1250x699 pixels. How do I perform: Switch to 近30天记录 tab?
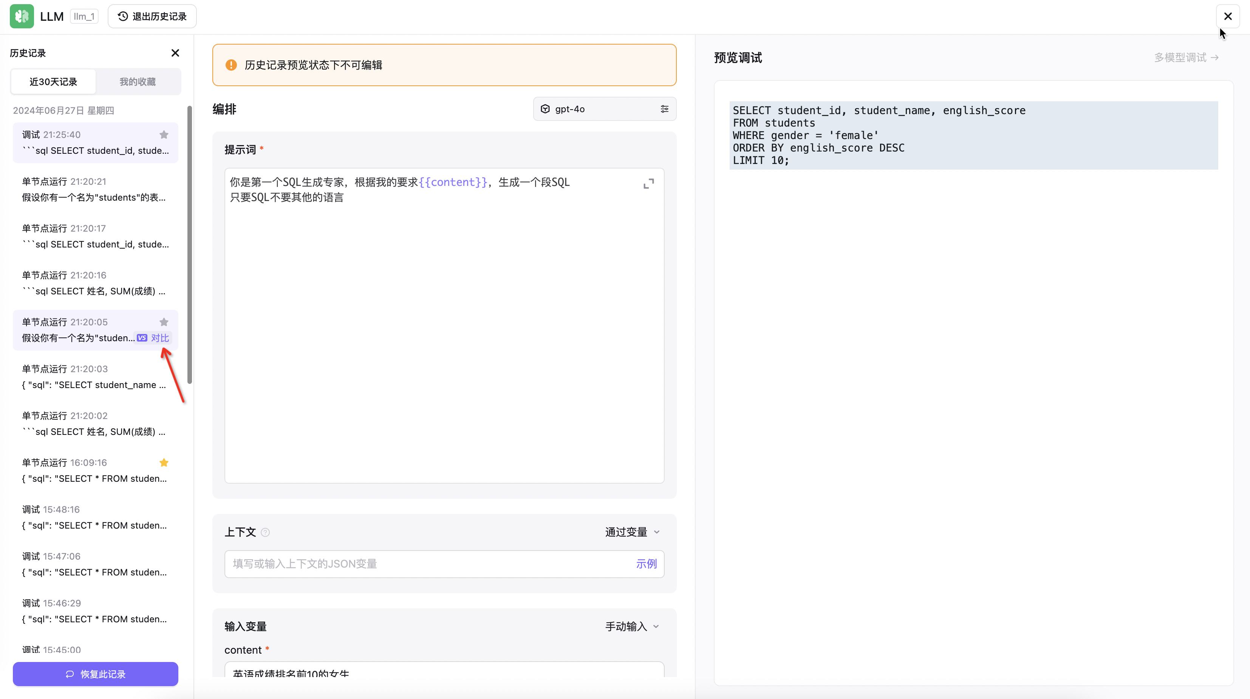click(x=53, y=82)
